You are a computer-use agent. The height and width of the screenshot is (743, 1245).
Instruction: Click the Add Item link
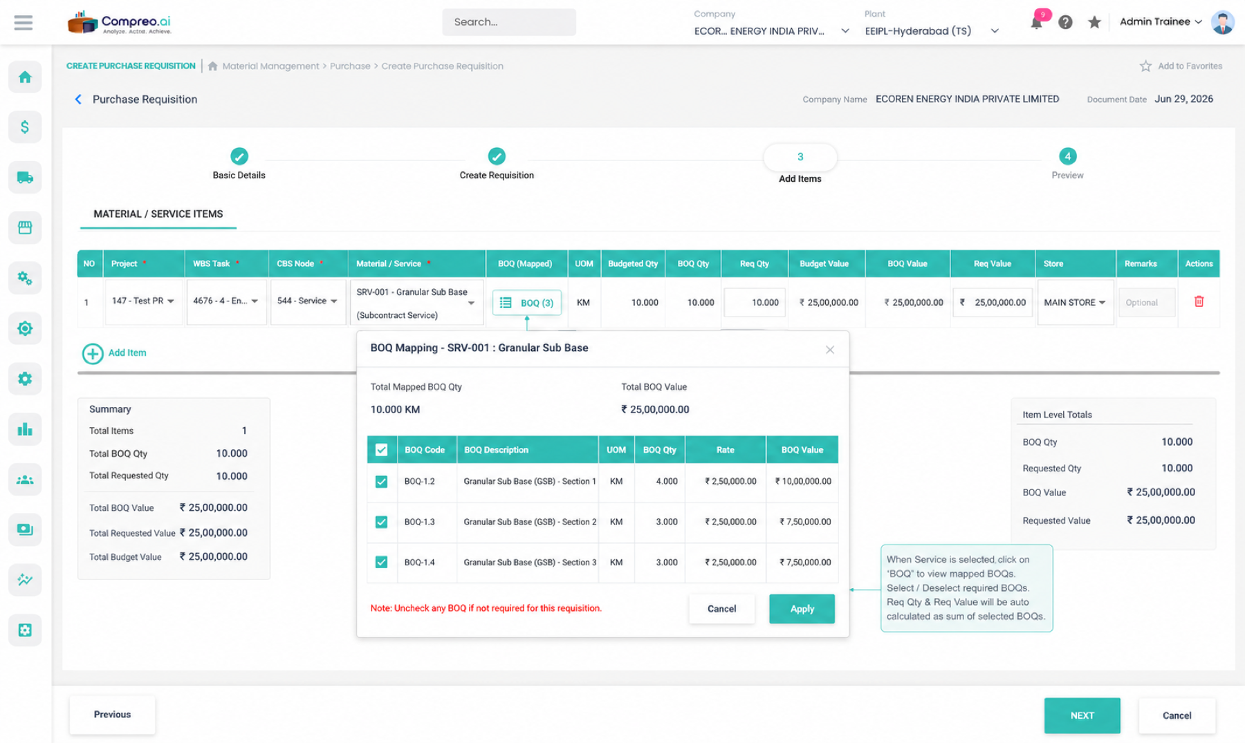point(127,353)
